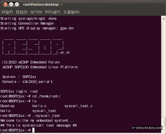
Task: Click 'aESOP S5PC100 Embedded Linux Platform'
Action: (x=40, y=67)
